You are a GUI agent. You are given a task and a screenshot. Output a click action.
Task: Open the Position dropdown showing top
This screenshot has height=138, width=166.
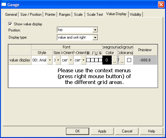point(95,30)
